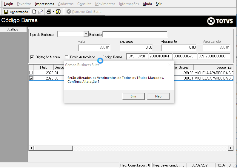Click the Confirmação save button
The height and width of the screenshot is (168, 237).
point(16,12)
